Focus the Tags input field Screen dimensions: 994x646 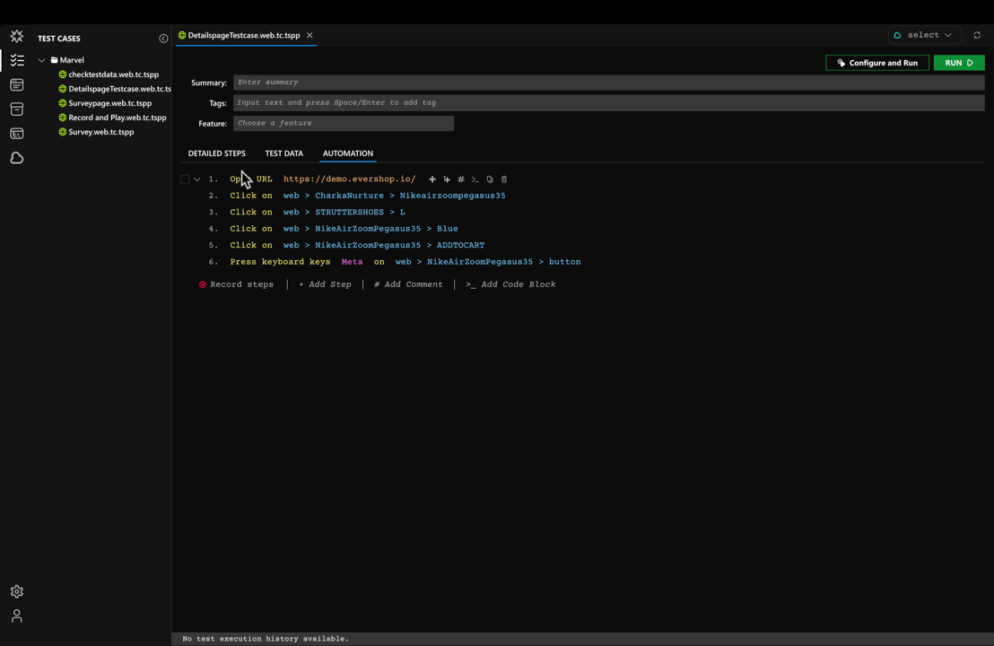coord(608,102)
